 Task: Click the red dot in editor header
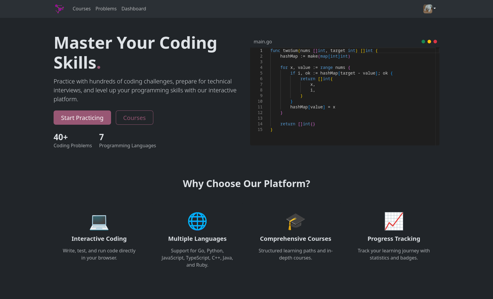coord(435,42)
